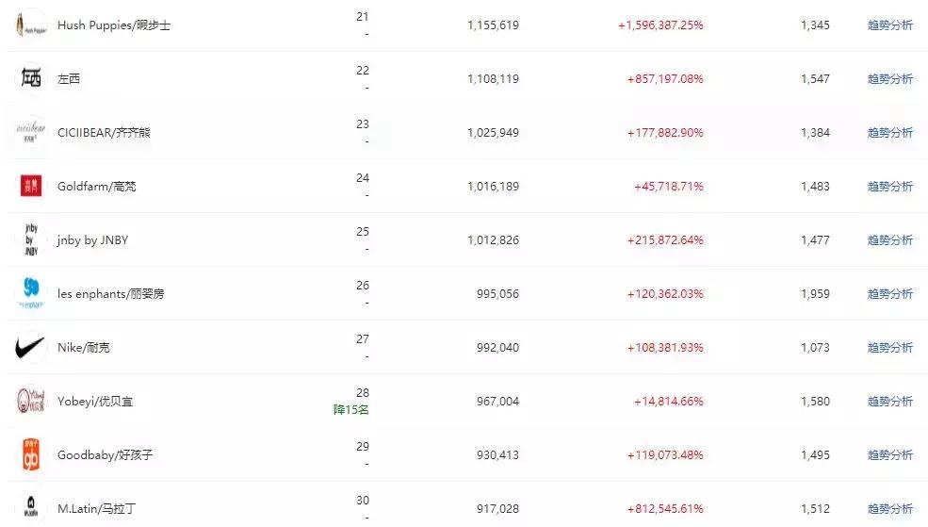Click the Hush Puppies brand logo
Screen dimensions: 928x527
31,25
